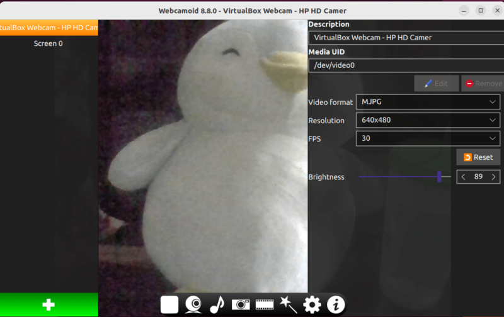Decrease brightness with the left arrow
This screenshot has height=317, width=504.
[463, 177]
